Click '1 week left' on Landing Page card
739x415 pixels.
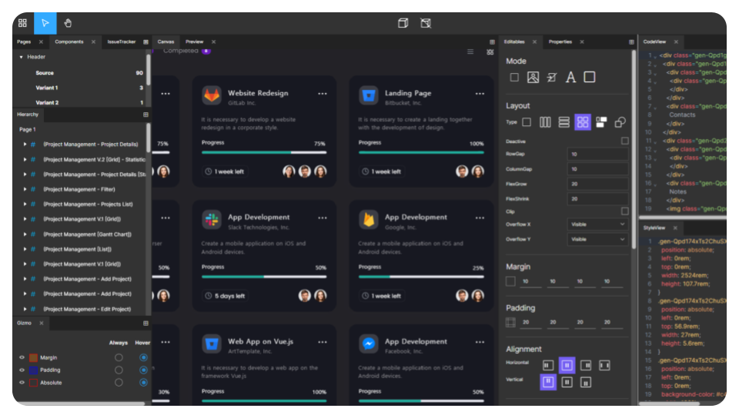pos(382,171)
